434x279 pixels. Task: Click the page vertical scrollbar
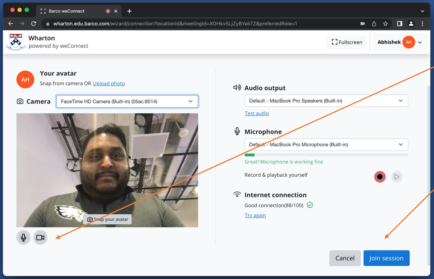(429, 175)
